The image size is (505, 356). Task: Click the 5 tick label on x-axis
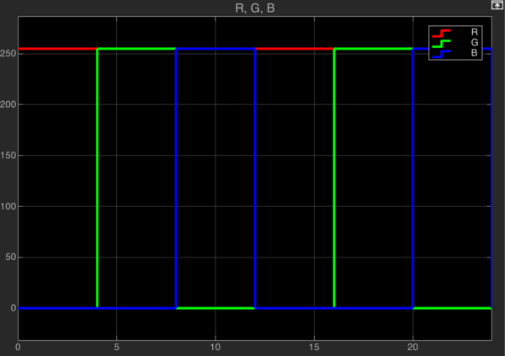click(117, 346)
